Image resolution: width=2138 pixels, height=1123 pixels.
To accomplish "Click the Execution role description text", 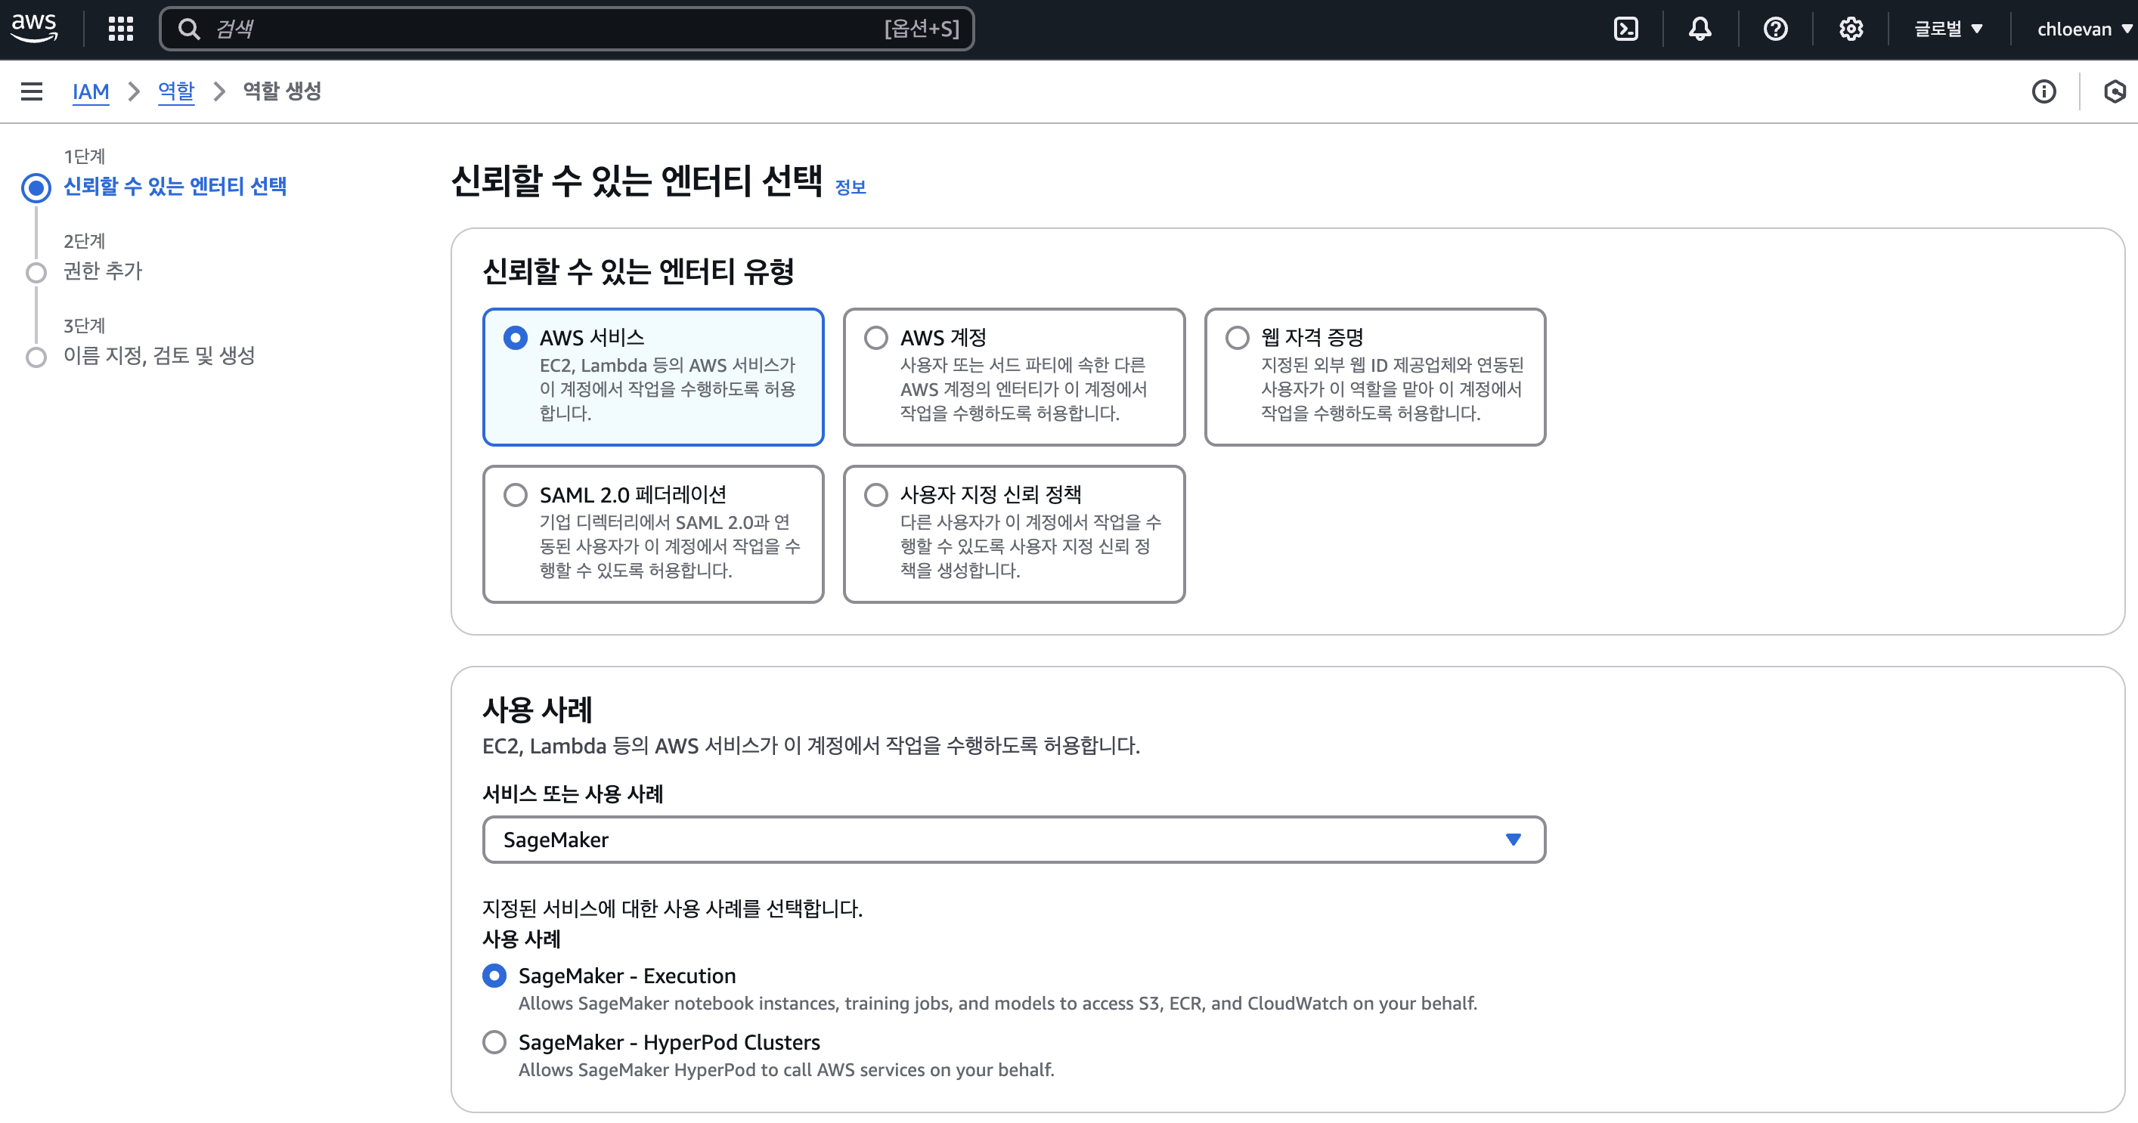I will 998,1003.
